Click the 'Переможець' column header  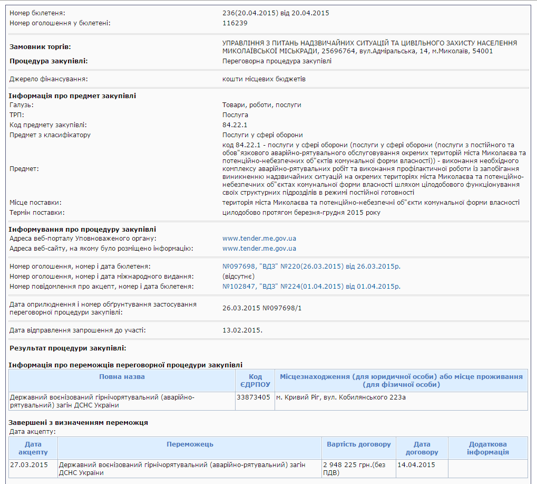(190, 444)
